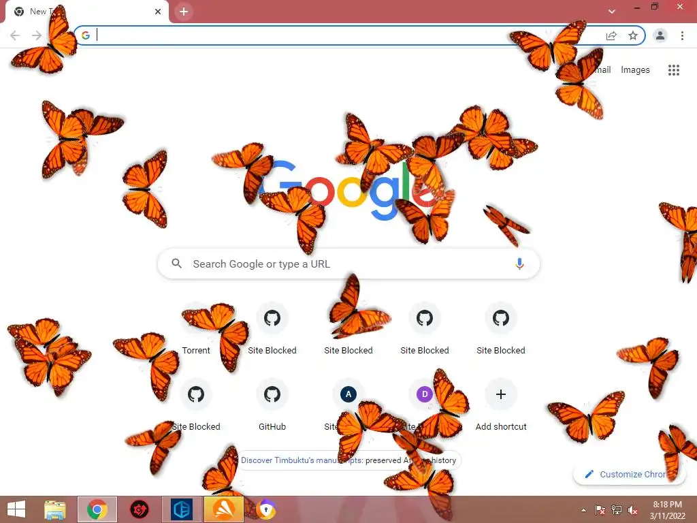Open the red circular updater taskbar icon
This screenshot has width=697, height=523.
tap(139, 509)
